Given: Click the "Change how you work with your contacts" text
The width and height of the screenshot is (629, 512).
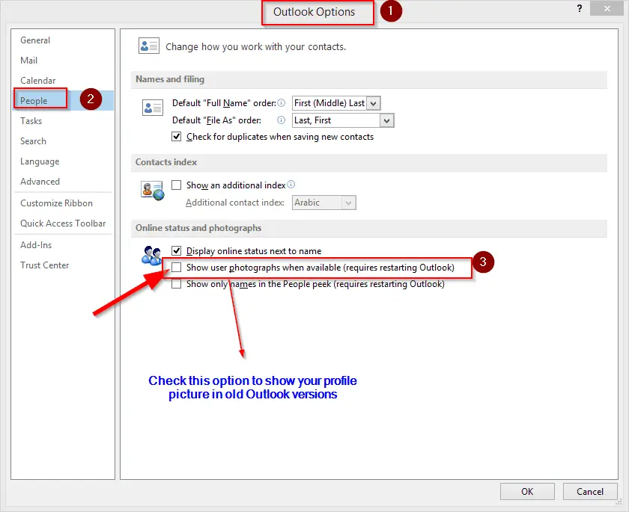Looking at the screenshot, I should point(255,47).
